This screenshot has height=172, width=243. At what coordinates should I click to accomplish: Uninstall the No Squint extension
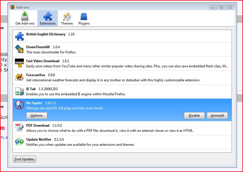(217, 116)
